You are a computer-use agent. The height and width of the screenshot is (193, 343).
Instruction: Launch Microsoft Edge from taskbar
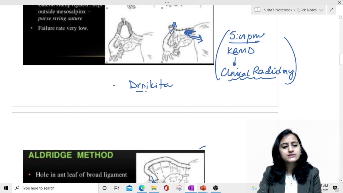pos(141,188)
